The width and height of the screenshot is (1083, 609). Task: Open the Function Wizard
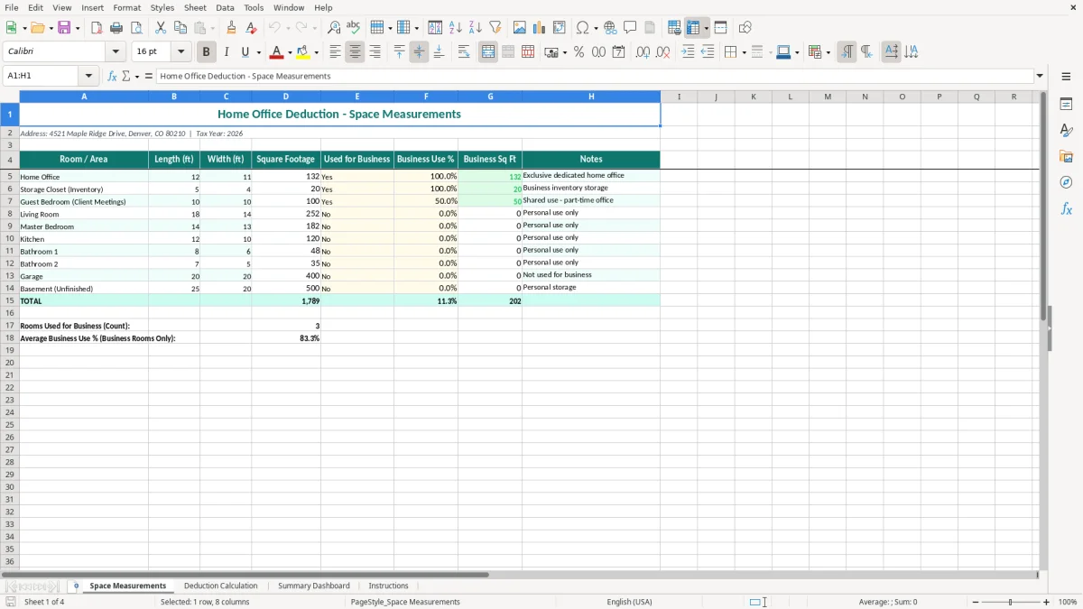(113, 77)
